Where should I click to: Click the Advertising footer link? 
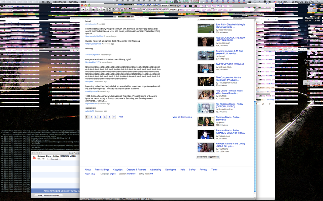point(156,170)
